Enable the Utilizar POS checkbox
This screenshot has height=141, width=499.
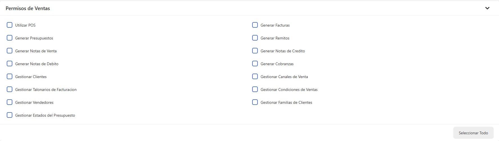pos(10,25)
